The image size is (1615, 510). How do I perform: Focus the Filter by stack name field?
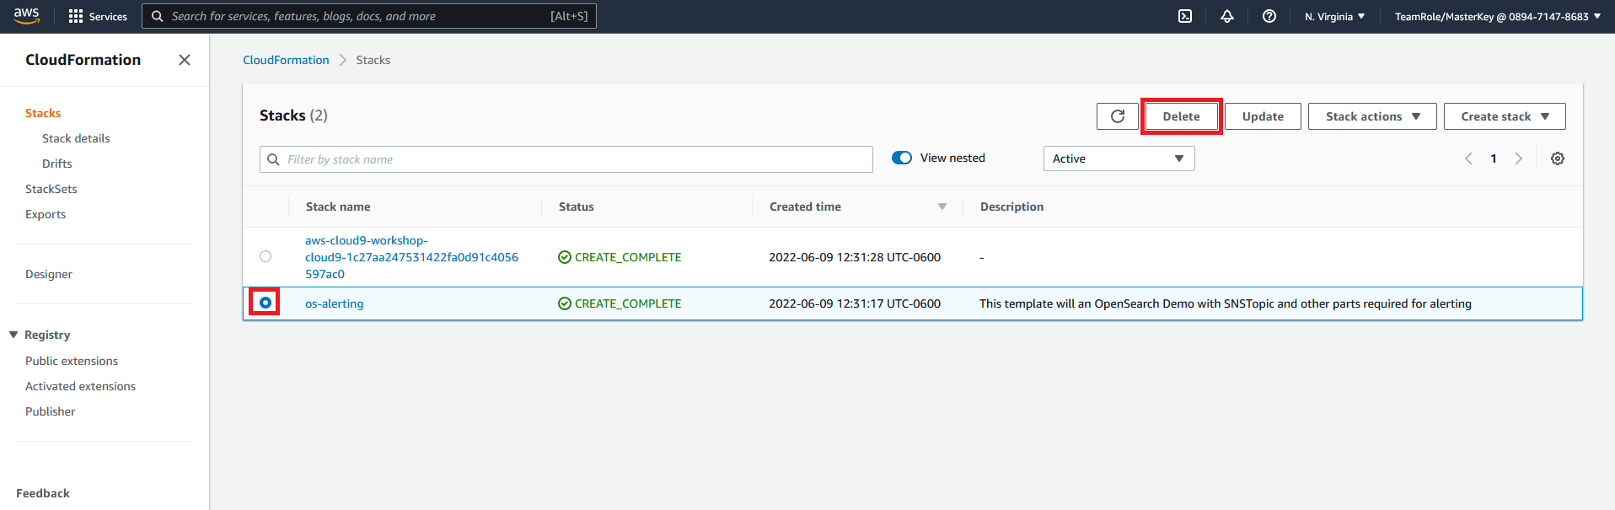[566, 159]
